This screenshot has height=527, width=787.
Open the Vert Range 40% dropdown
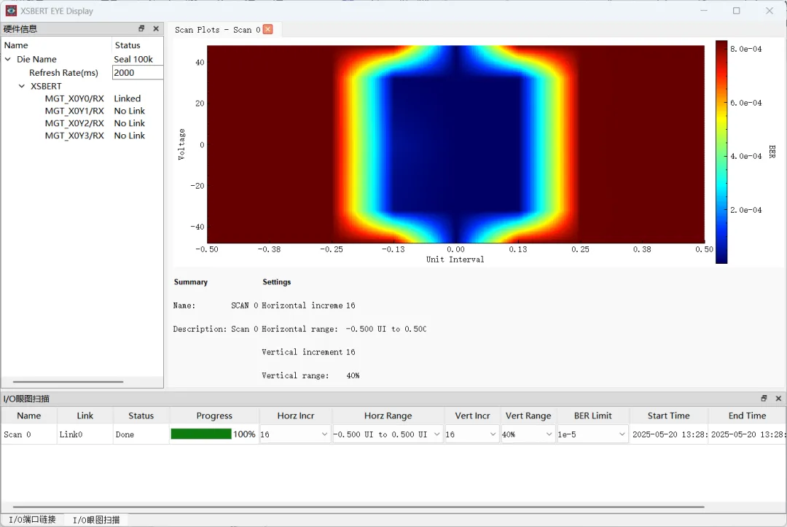tap(528, 434)
